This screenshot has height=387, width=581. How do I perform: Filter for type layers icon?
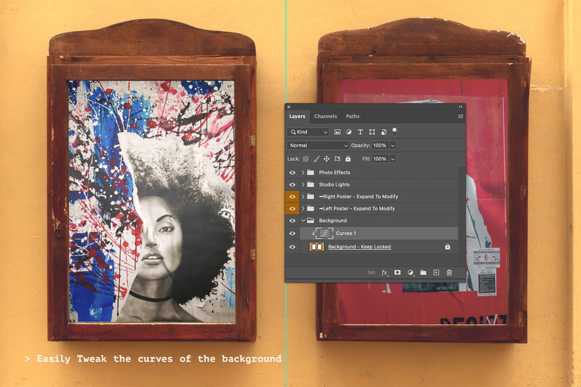pyautogui.click(x=360, y=132)
